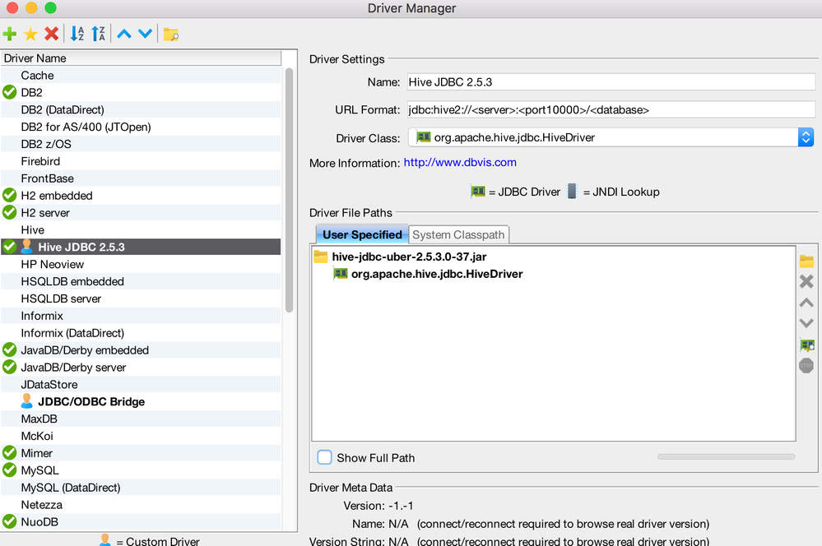Move driver down with blue arrow

[145, 34]
